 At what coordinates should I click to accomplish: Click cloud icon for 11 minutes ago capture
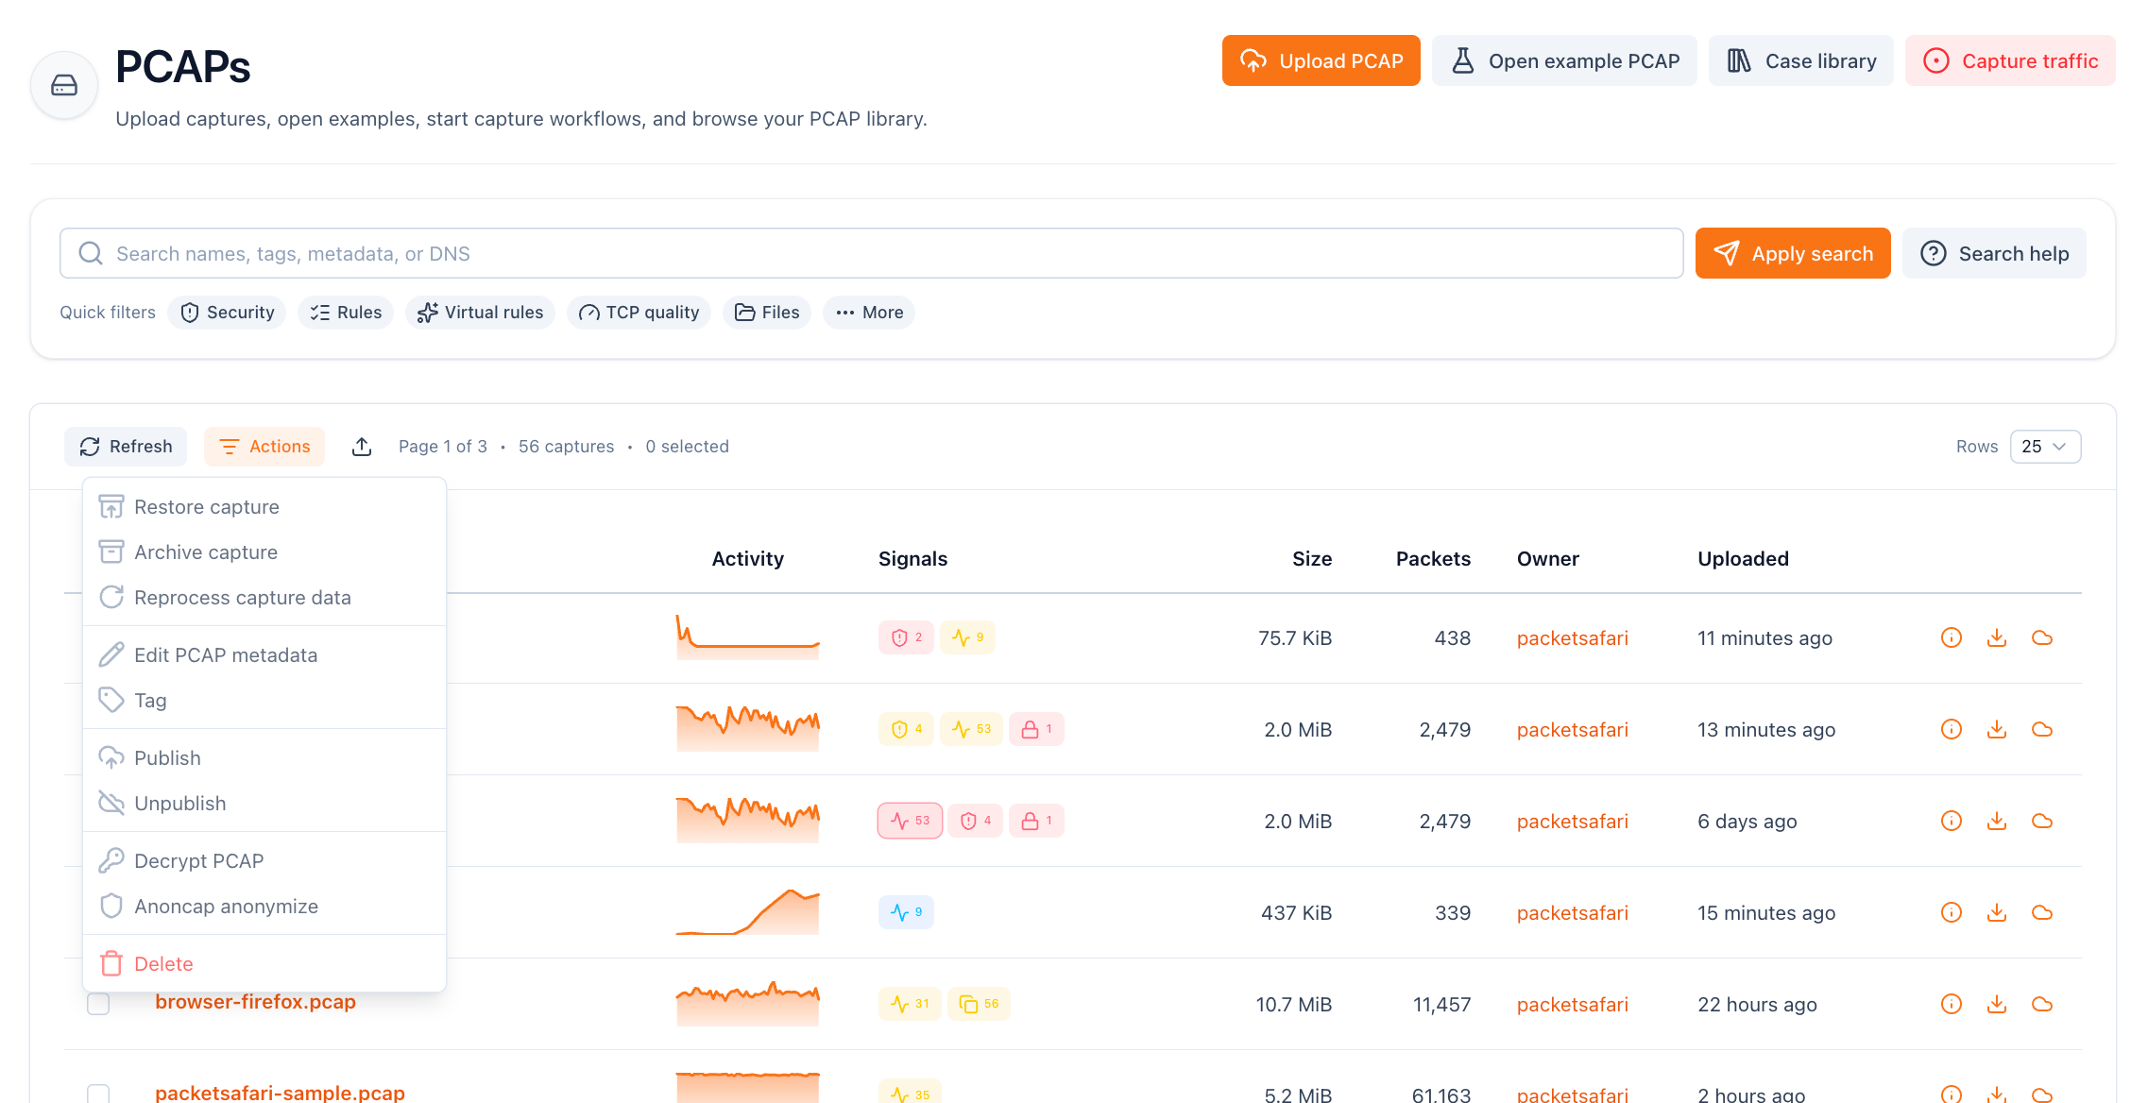[2042, 637]
